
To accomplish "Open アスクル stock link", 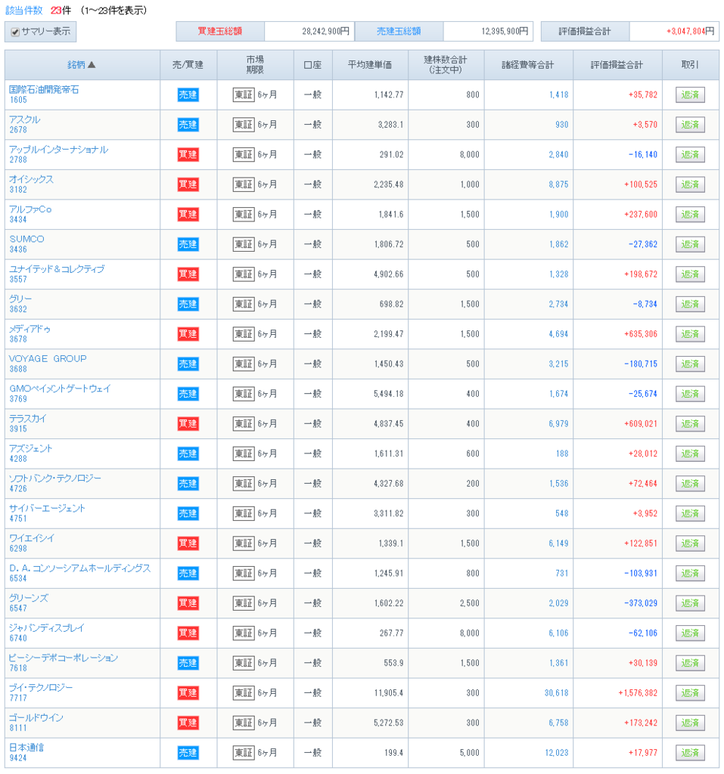I will point(25,119).
